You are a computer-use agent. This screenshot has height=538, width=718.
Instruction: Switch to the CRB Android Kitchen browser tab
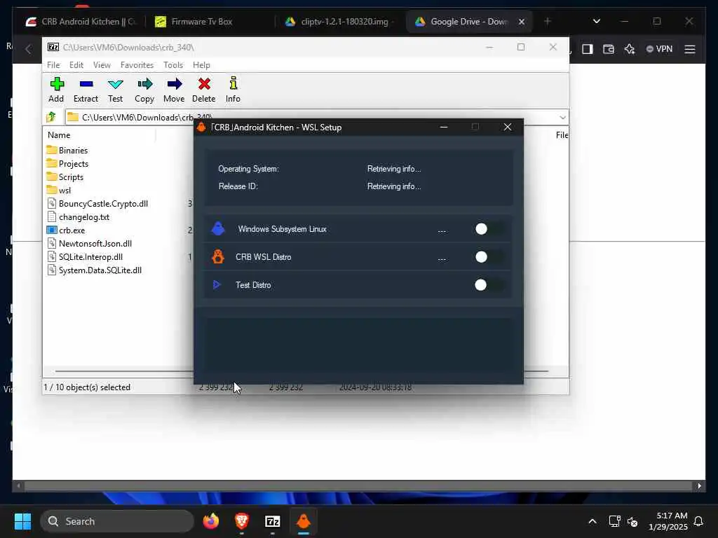[81, 22]
